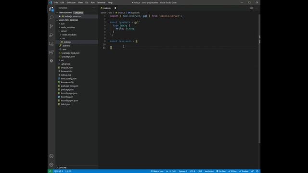Collapse the src folder inside server
The height and width of the screenshot is (173, 308).
tap(64, 38)
